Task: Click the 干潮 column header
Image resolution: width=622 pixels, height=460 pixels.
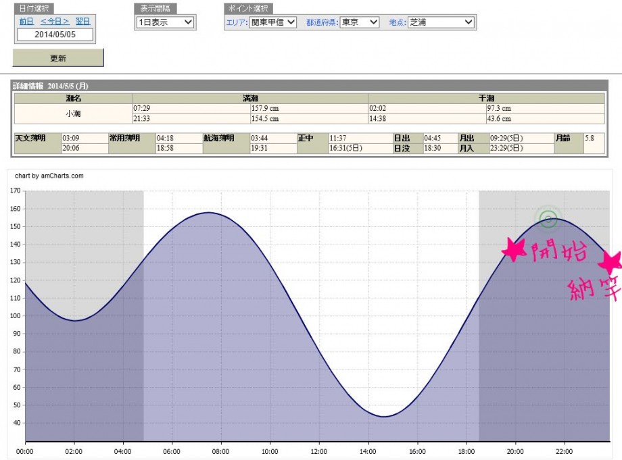Action: pyautogui.click(x=486, y=98)
